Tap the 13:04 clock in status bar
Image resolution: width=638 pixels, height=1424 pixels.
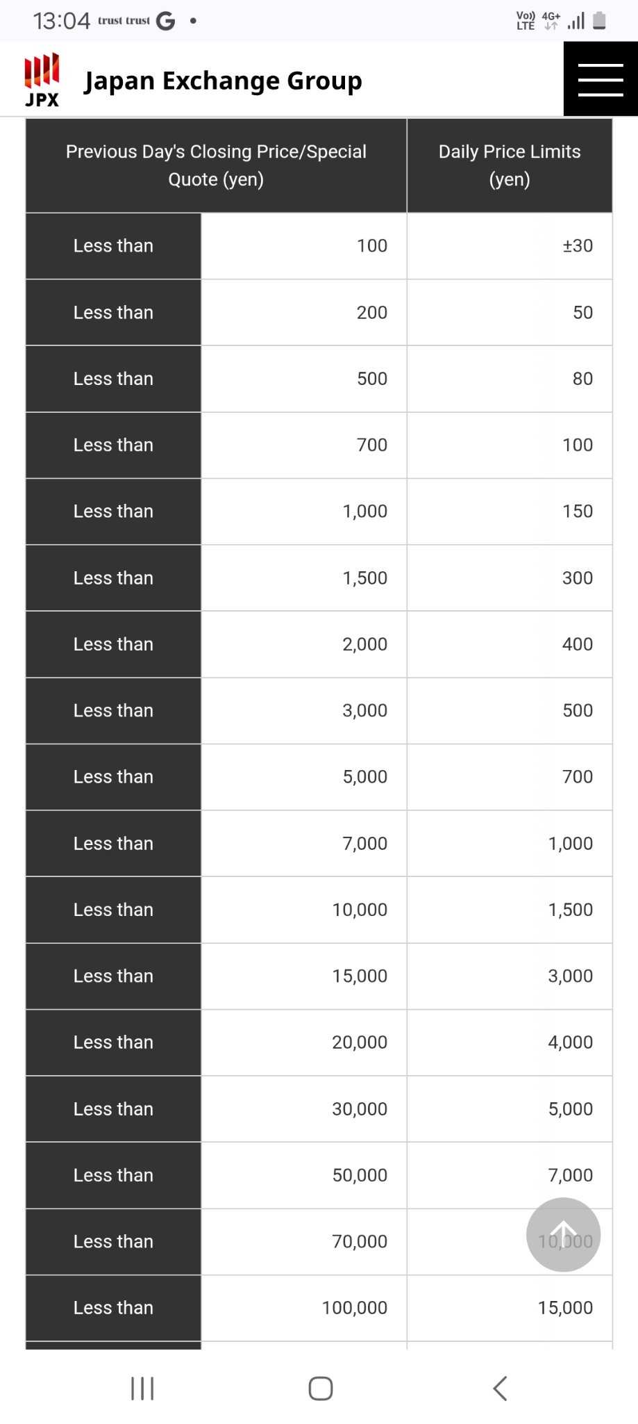[x=61, y=21]
